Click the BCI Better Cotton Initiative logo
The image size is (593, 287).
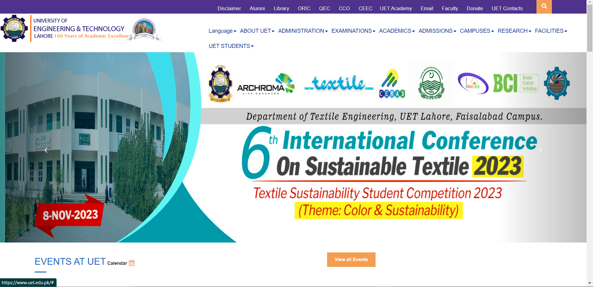click(515, 83)
